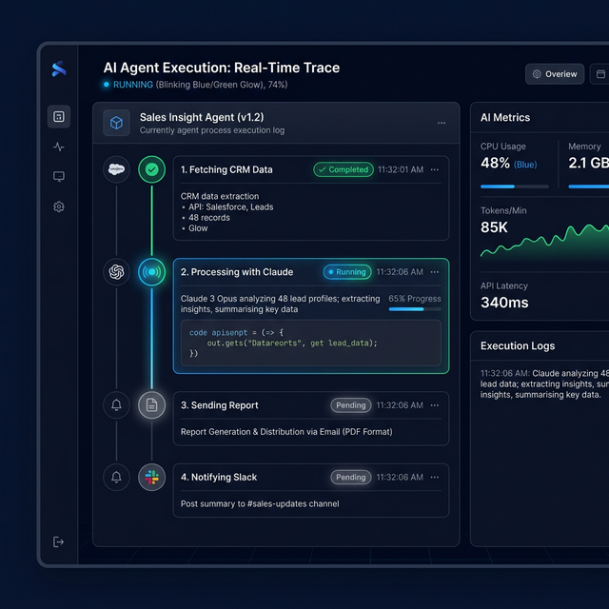Select the '4. Notifying Slack' title
Screen dimensions: 609x609
point(219,477)
